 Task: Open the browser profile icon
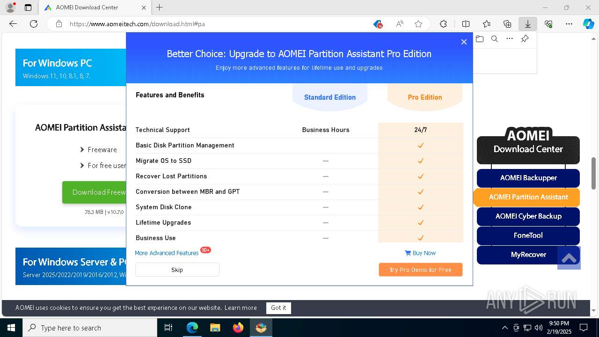coord(10,7)
